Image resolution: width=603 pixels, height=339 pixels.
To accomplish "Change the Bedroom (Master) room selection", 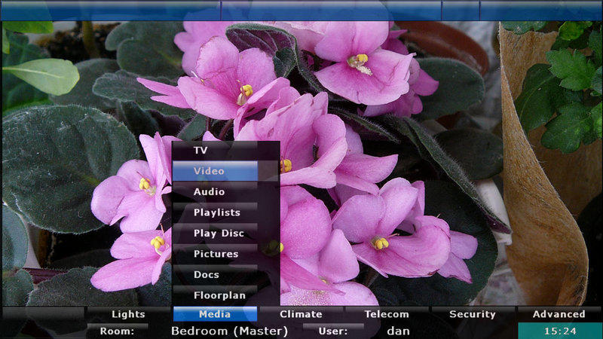I will (x=229, y=331).
